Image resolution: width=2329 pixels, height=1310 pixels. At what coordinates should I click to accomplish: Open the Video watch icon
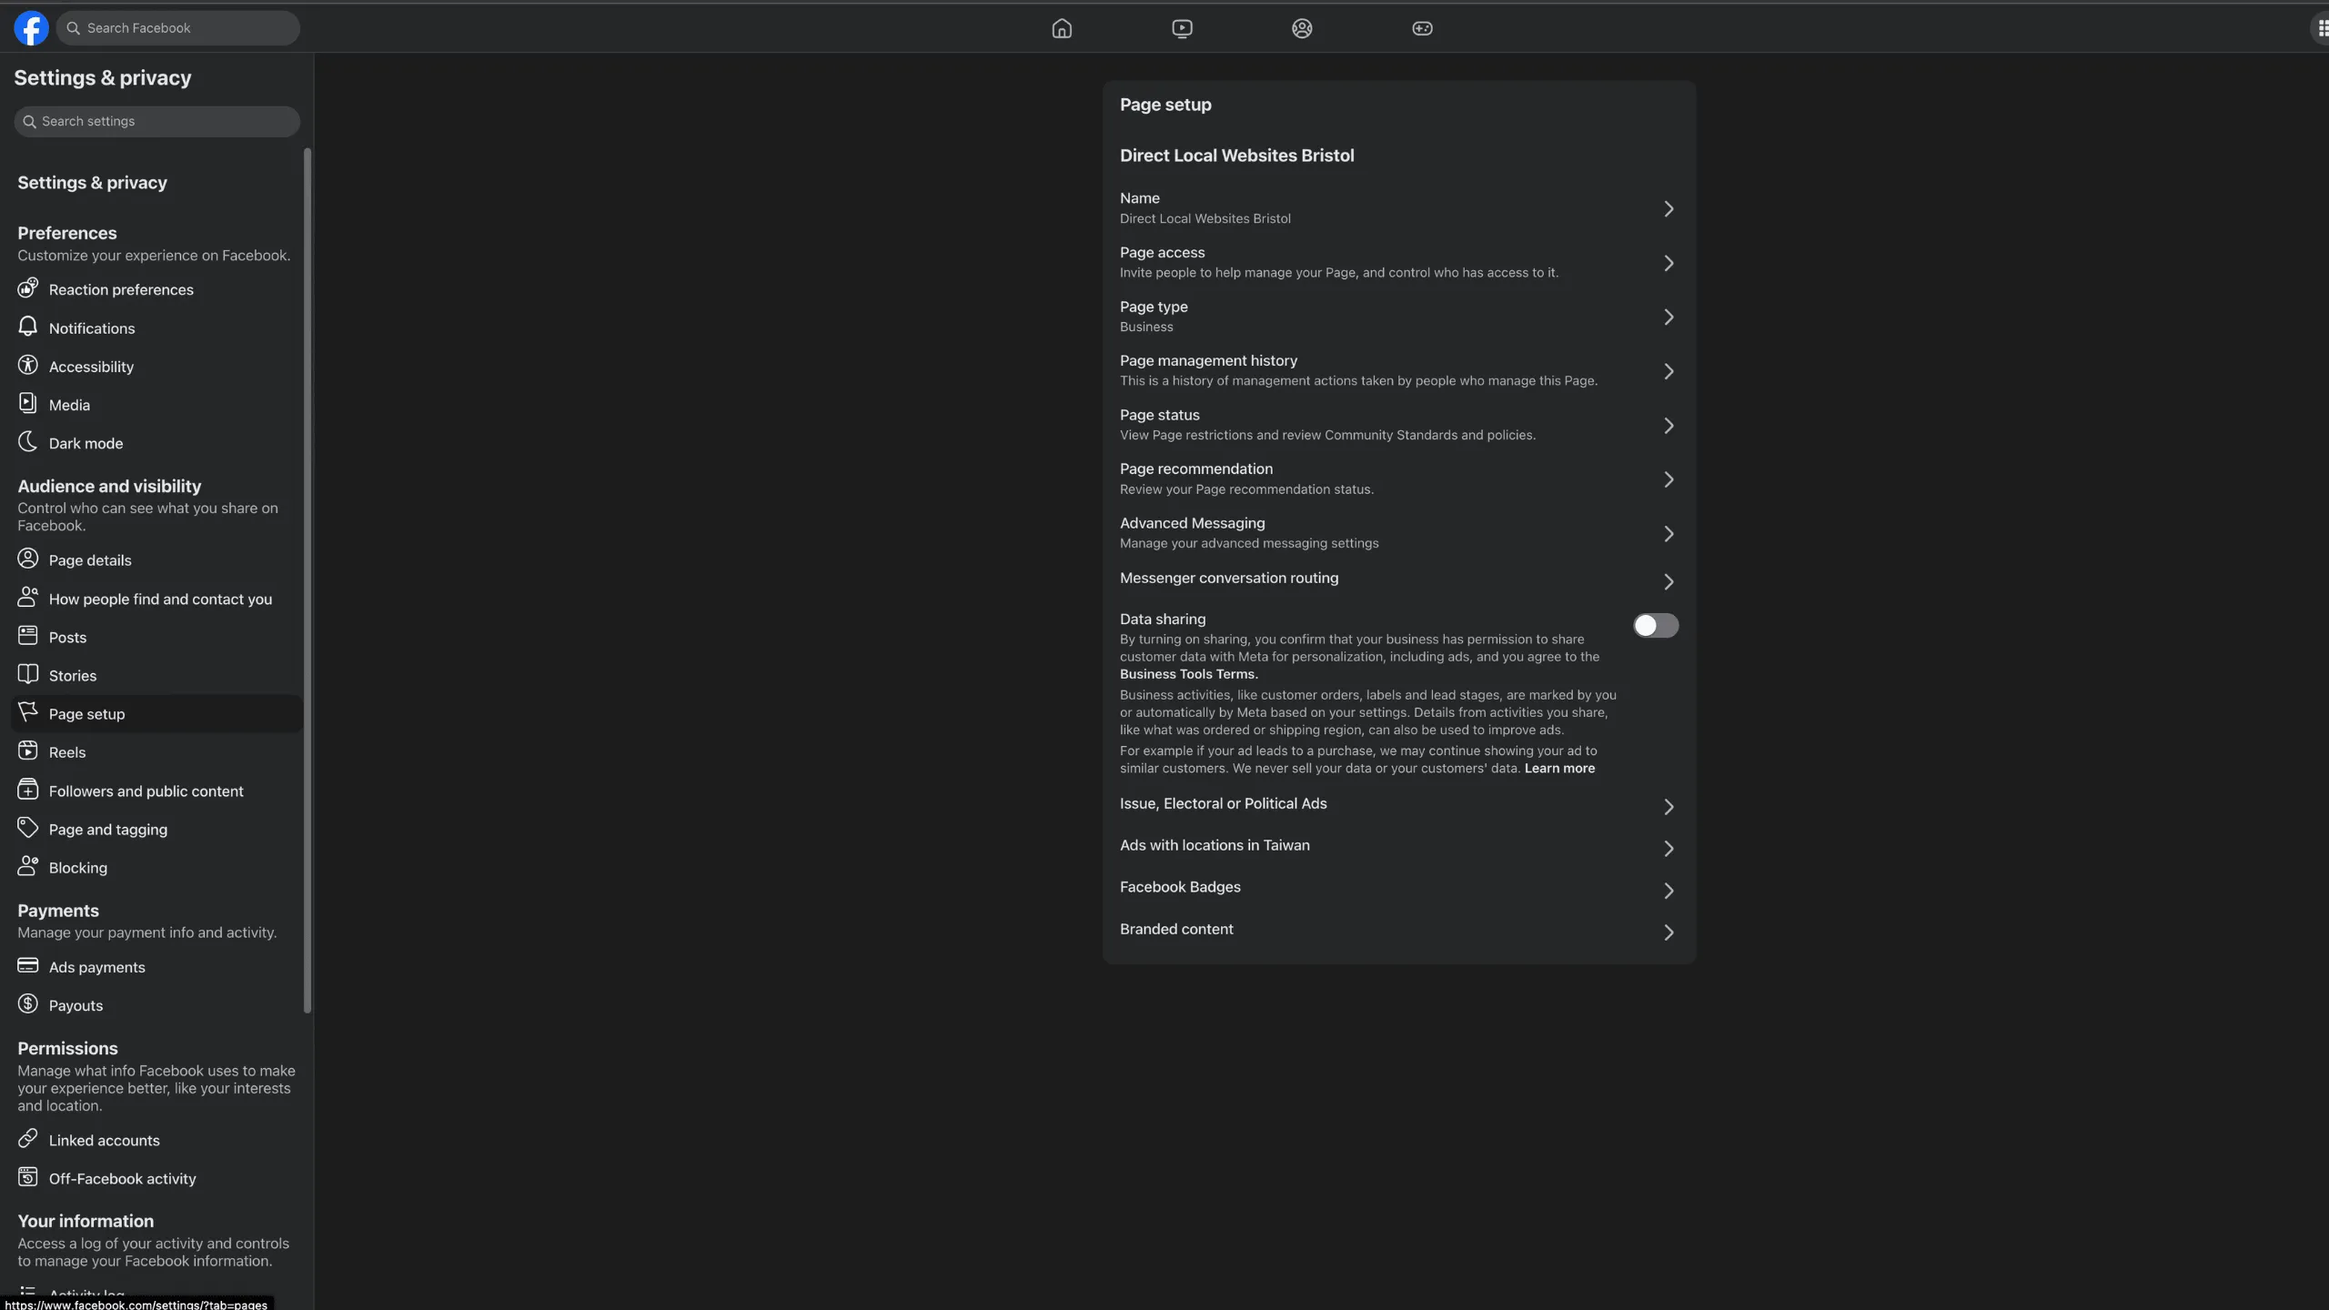coord(1182,28)
